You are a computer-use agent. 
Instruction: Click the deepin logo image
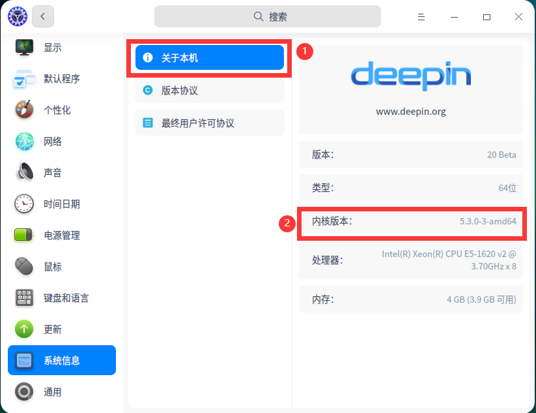coord(411,76)
